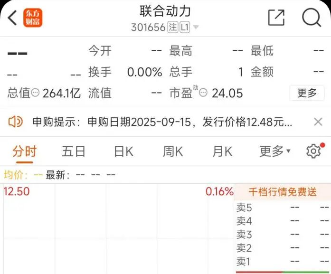The image size is (331, 274).
Task: Dismiss the 申购提示 notice
Action: click(x=318, y=122)
